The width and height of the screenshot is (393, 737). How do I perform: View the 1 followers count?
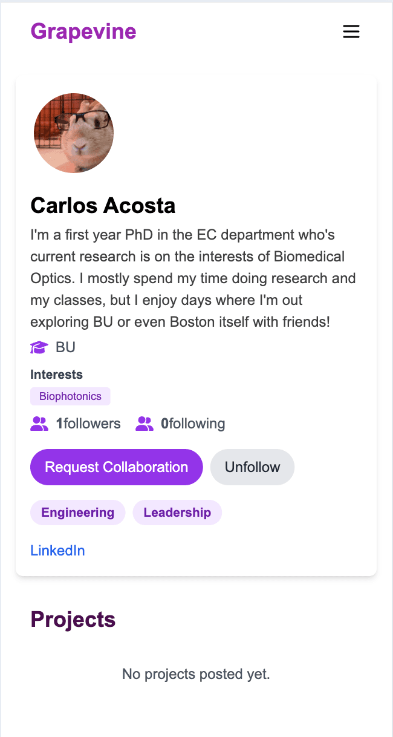click(88, 424)
